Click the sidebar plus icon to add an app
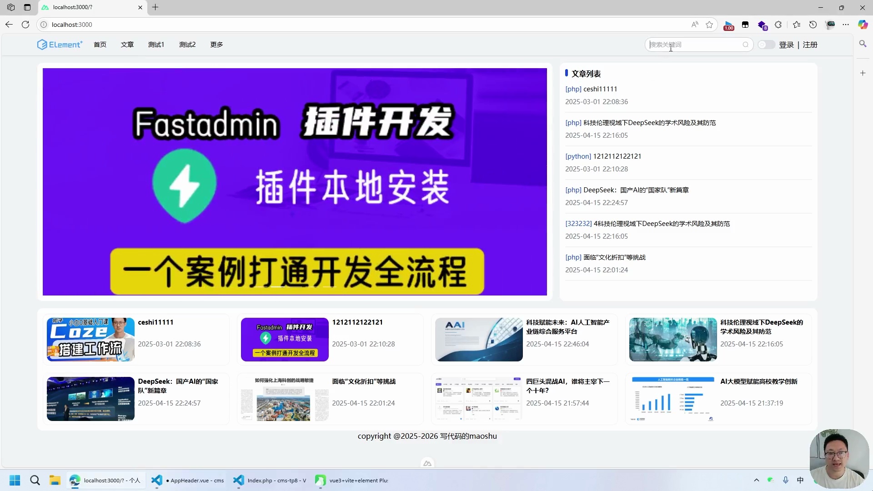This screenshot has height=491, width=873. click(x=863, y=73)
